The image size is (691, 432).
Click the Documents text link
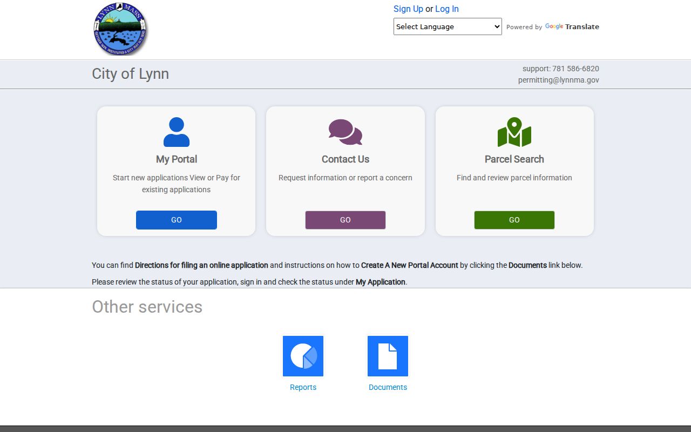click(x=388, y=387)
